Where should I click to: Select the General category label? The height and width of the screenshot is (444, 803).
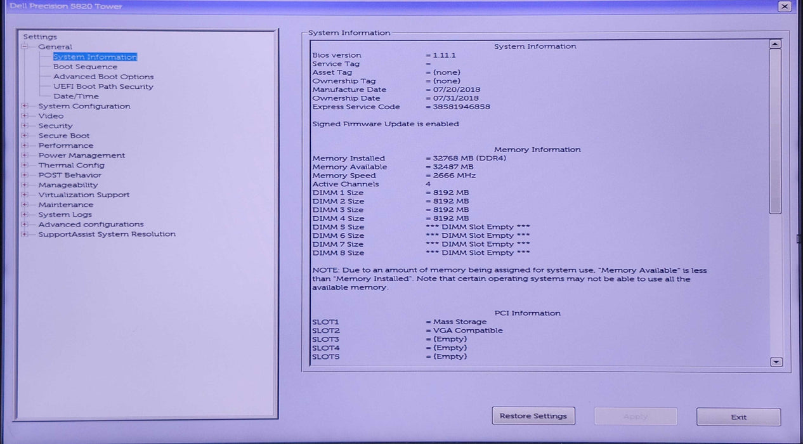tap(55, 47)
